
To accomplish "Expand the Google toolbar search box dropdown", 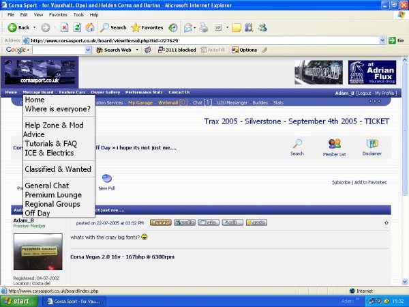I will click(89, 50).
